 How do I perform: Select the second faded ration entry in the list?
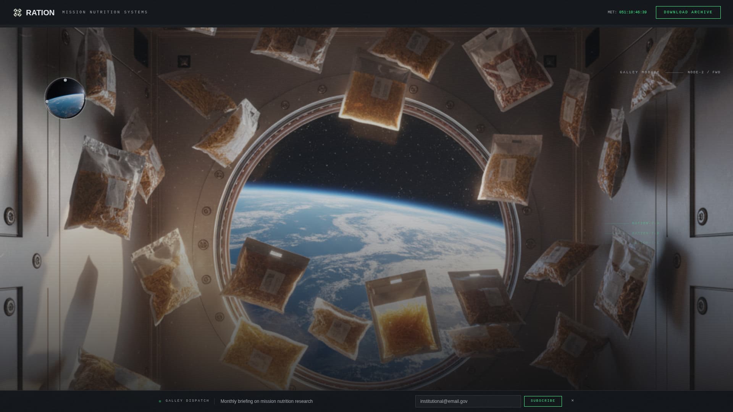click(x=645, y=233)
